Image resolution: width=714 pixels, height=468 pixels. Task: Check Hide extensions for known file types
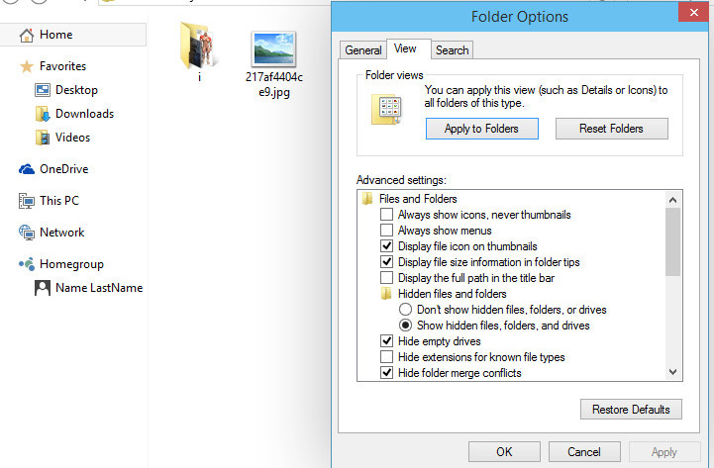tap(386, 356)
